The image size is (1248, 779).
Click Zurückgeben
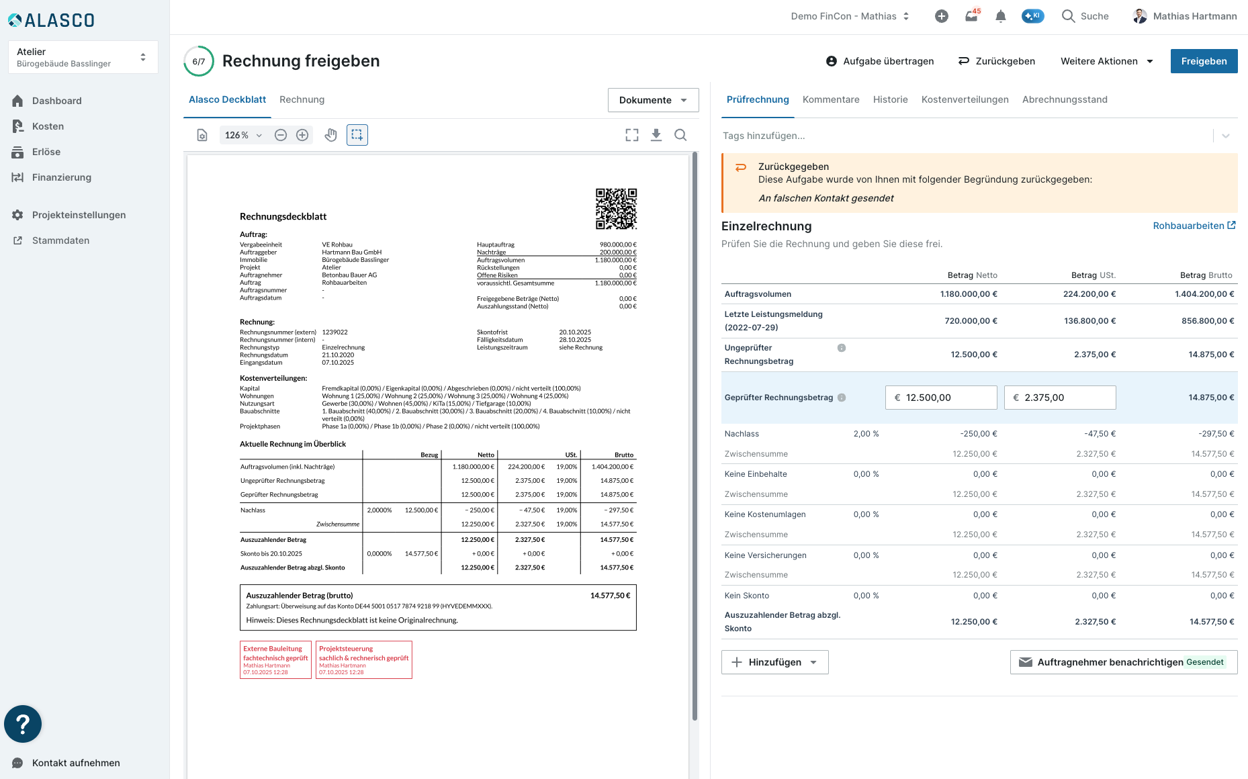pos(997,61)
